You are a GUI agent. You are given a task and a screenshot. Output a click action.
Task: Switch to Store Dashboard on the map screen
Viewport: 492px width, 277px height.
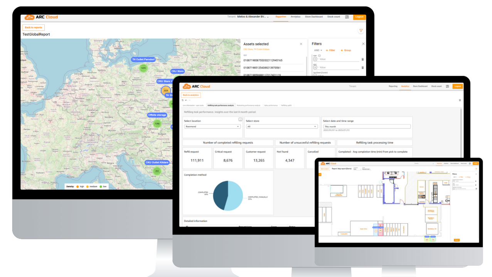313,17
